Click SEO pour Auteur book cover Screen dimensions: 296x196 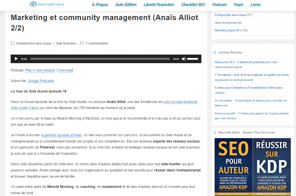click(x=233, y=167)
